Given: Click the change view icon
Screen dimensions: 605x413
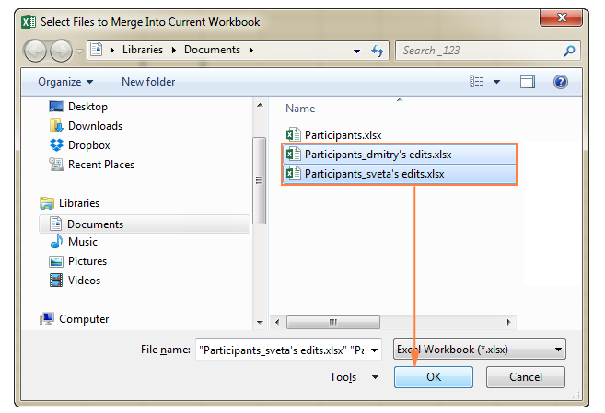Looking at the screenshot, I should coord(477,82).
